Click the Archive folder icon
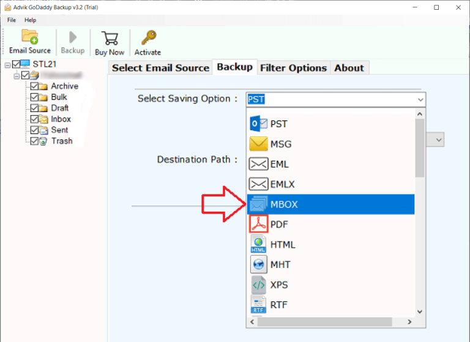The height and width of the screenshot is (342, 470). 43,86
